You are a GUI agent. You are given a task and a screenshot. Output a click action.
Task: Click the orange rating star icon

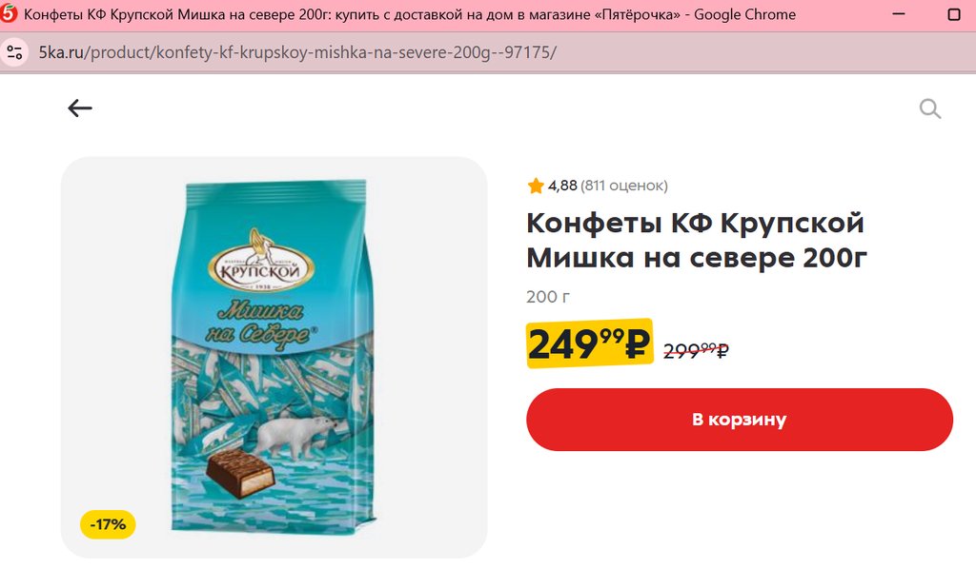pyautogui.click(x=536, y=186)
